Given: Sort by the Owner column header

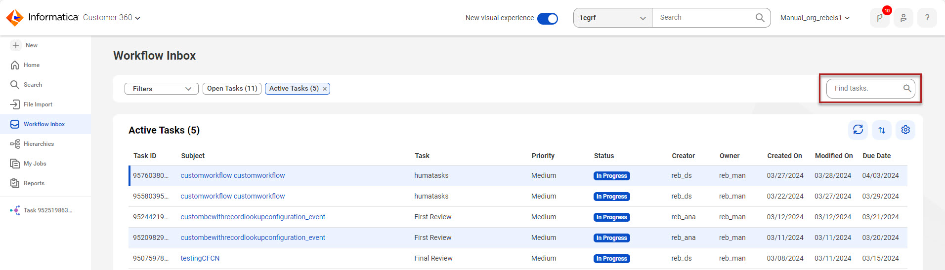Looking at the screenshot, I should pos(730,156).
